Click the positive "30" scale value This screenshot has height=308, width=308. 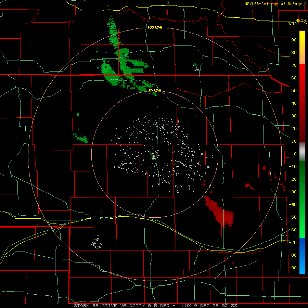[x=294, y=116]
